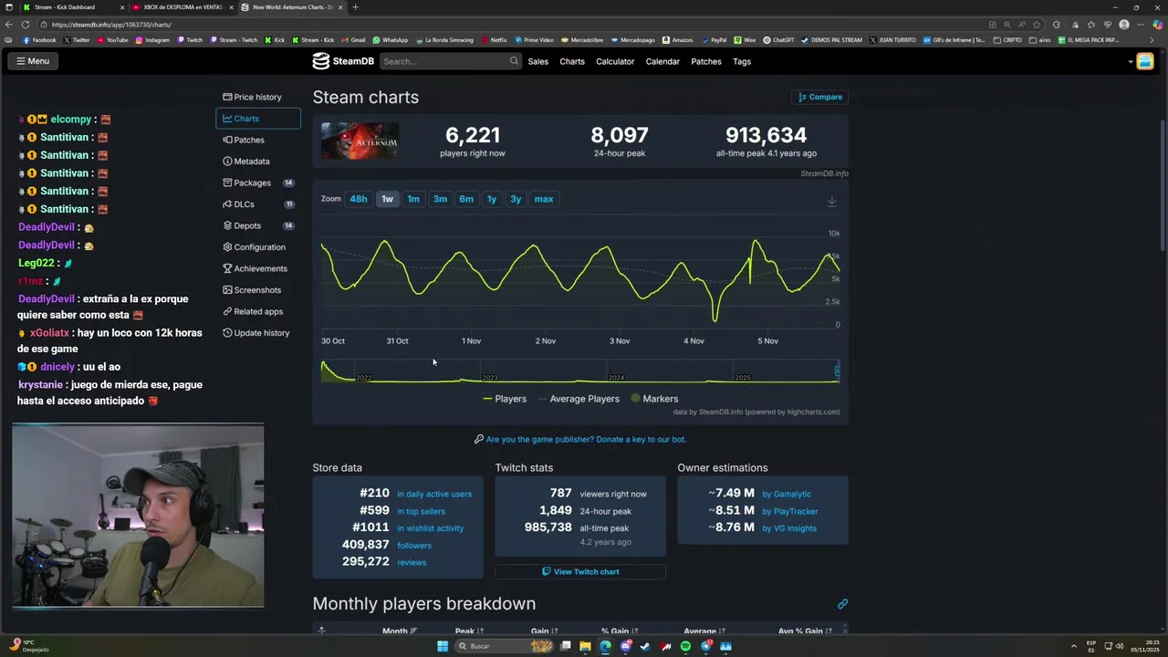Viewport: 1168px width, 657px height.
Task: Click the browser back arrow
Action: [x=10, y=25]
